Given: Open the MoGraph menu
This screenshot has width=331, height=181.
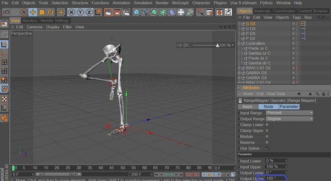Looking at the screenshot, I should [x=180, y=3].
